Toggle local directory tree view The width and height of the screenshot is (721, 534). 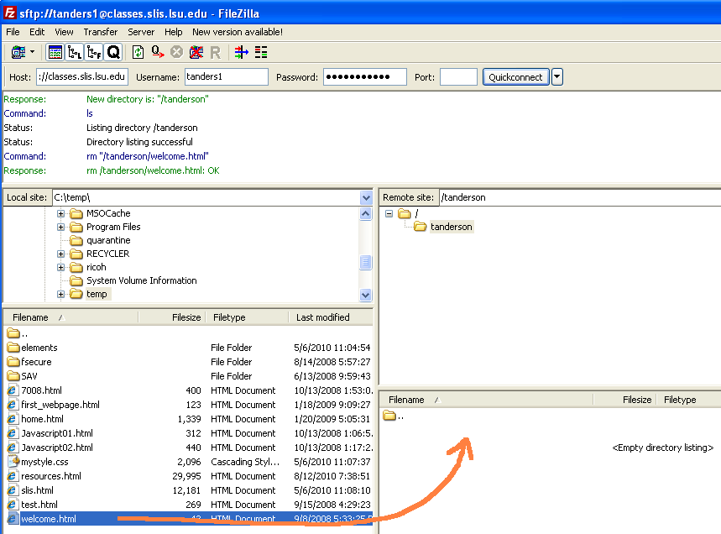tap(75, 52)
